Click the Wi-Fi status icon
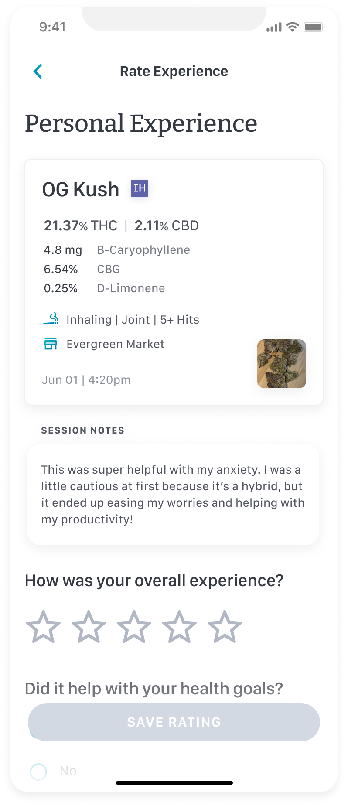The height and width of the screenshot is (806, 348). [292, 27]
